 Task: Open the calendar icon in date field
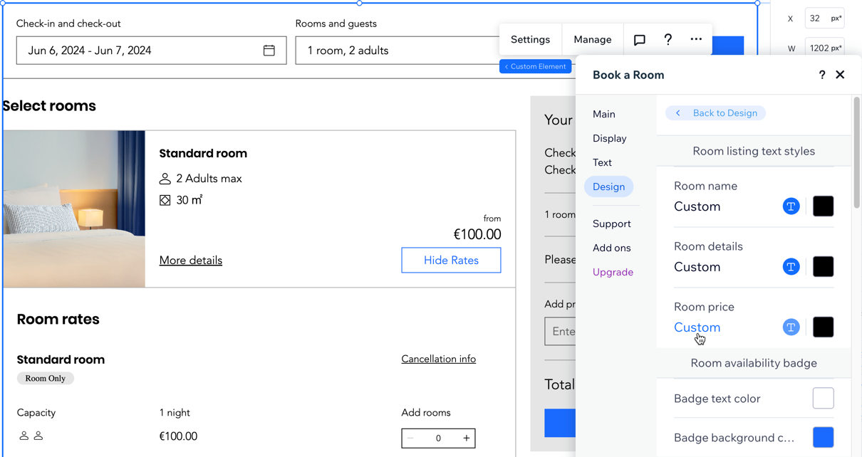click(269, 51)
